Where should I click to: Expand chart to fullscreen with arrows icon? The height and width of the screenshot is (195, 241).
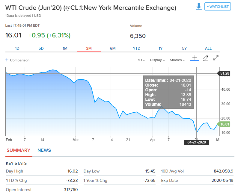click(216, 58)
